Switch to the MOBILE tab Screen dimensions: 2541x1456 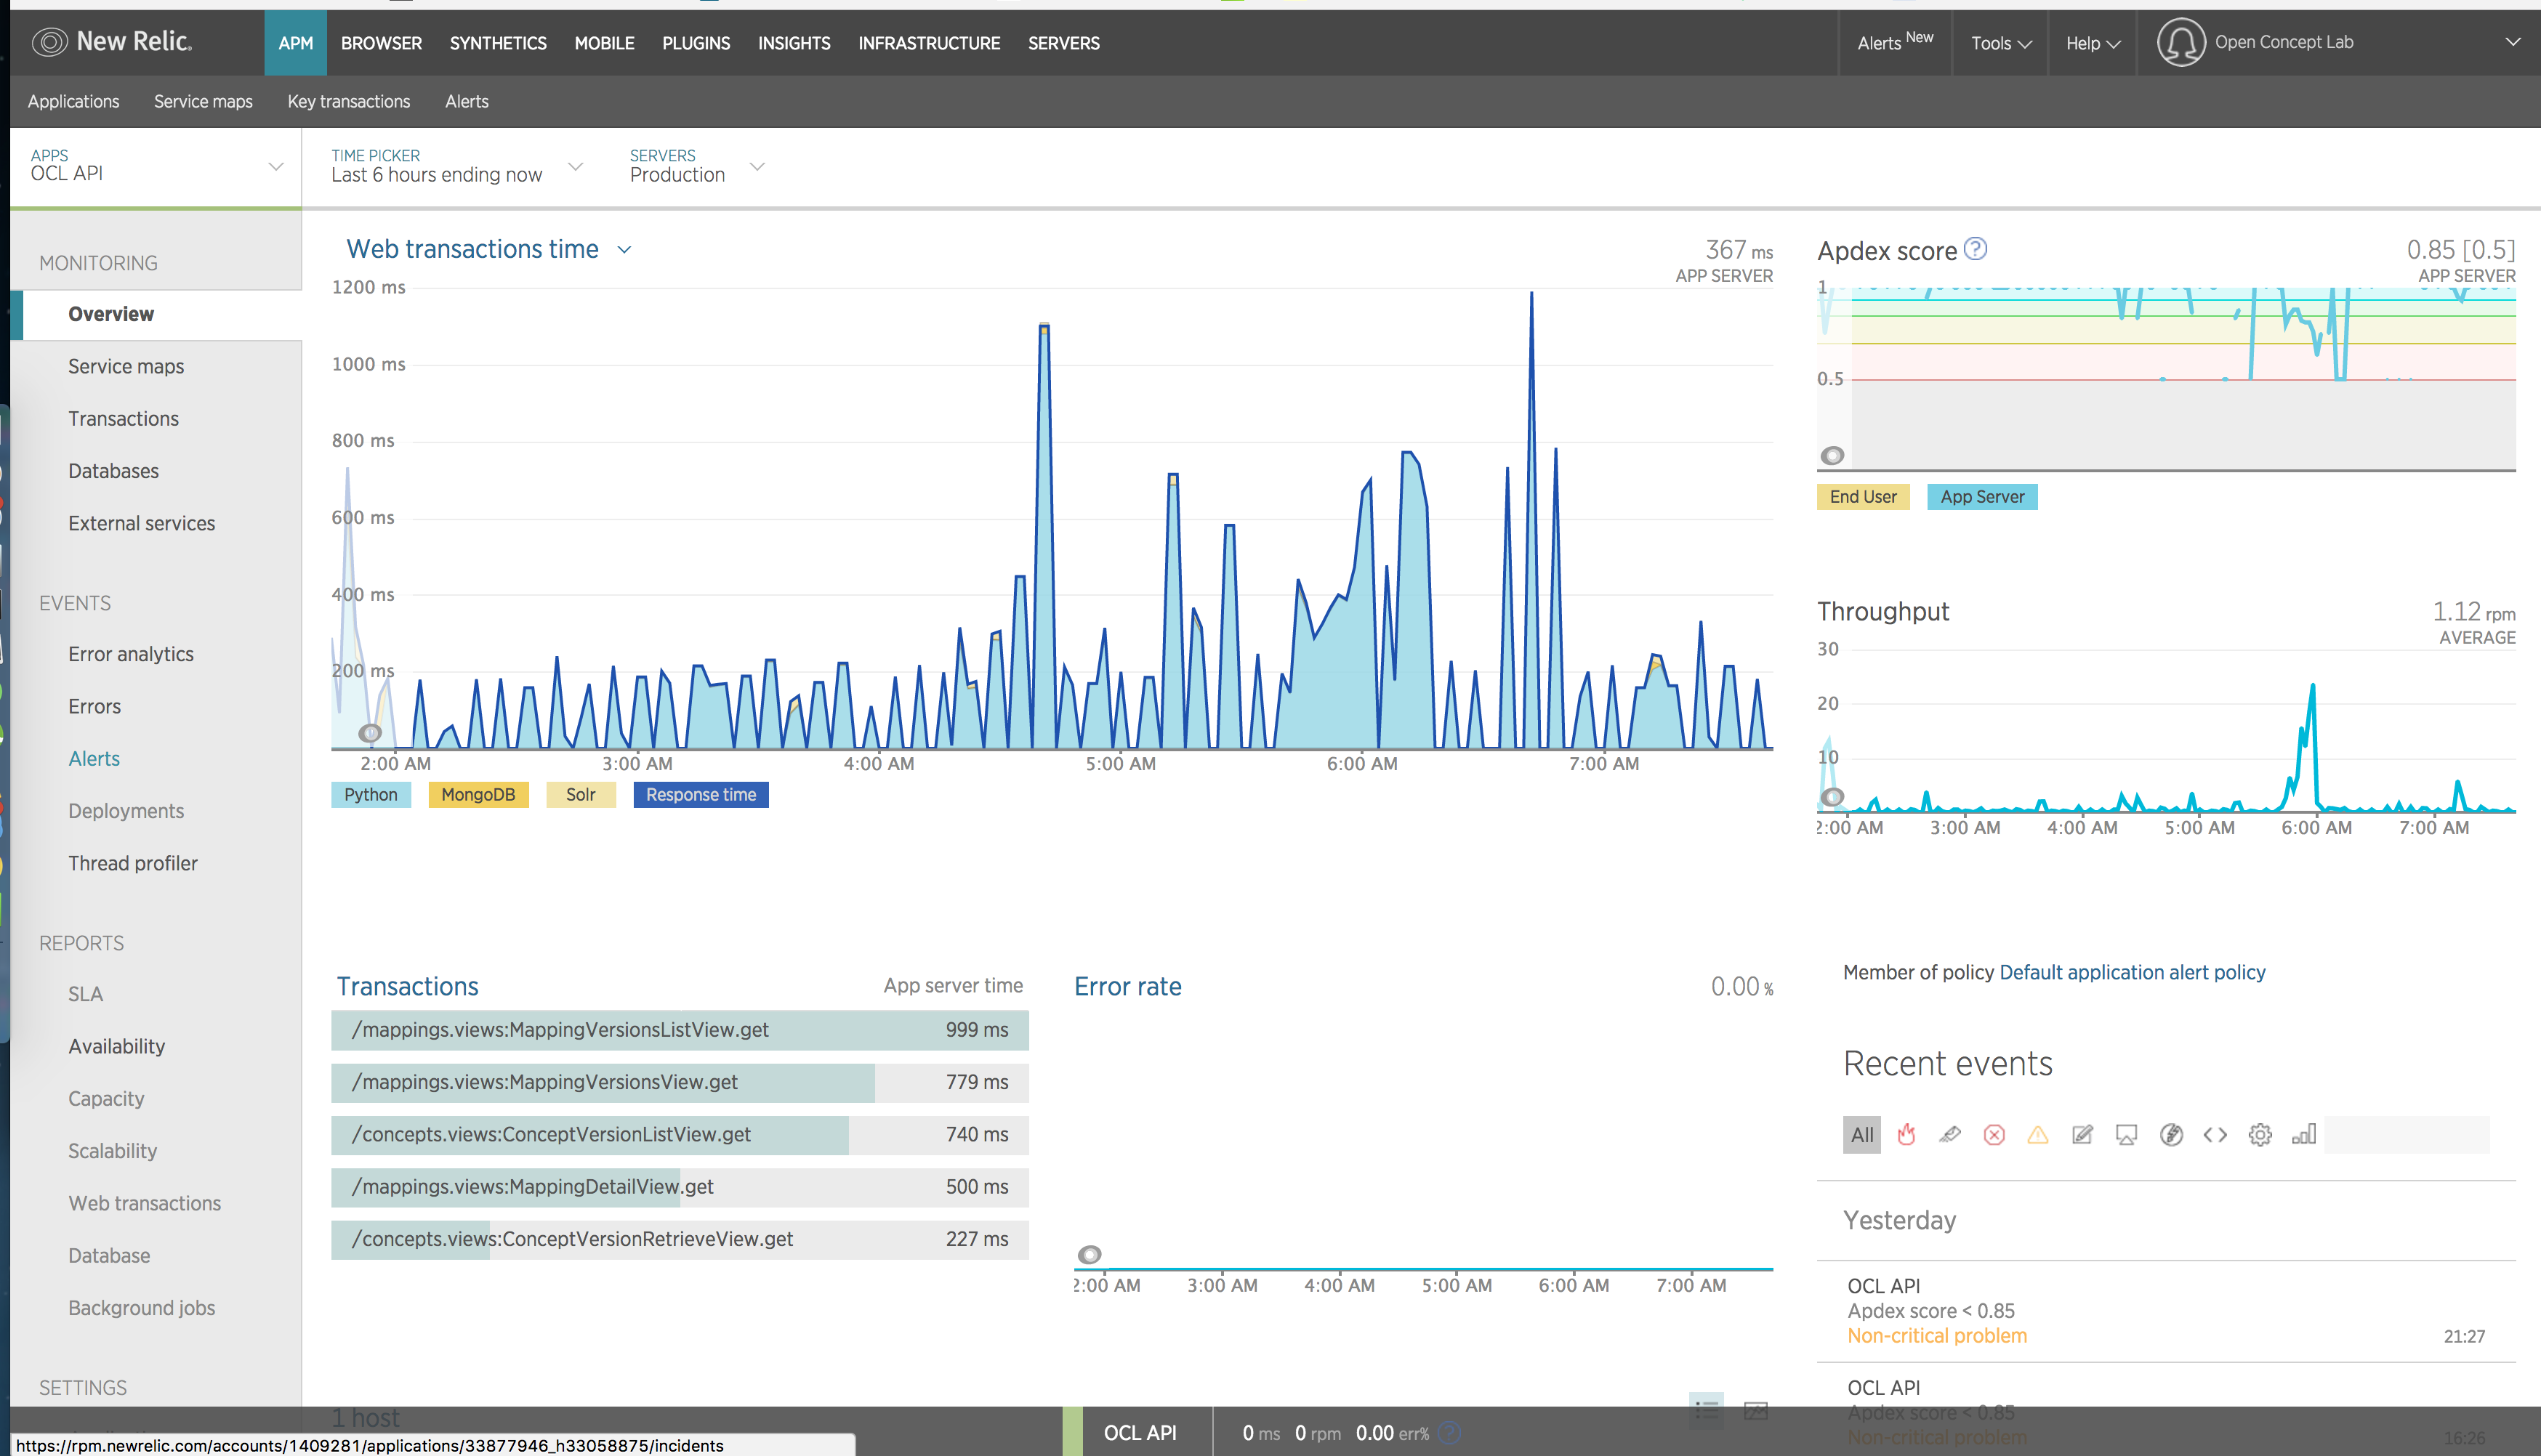(604, 43)
